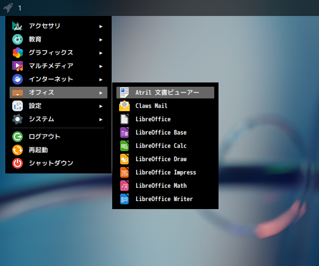Launch LibreOffice Draw

pyautogui.click(x=165, y=159)
